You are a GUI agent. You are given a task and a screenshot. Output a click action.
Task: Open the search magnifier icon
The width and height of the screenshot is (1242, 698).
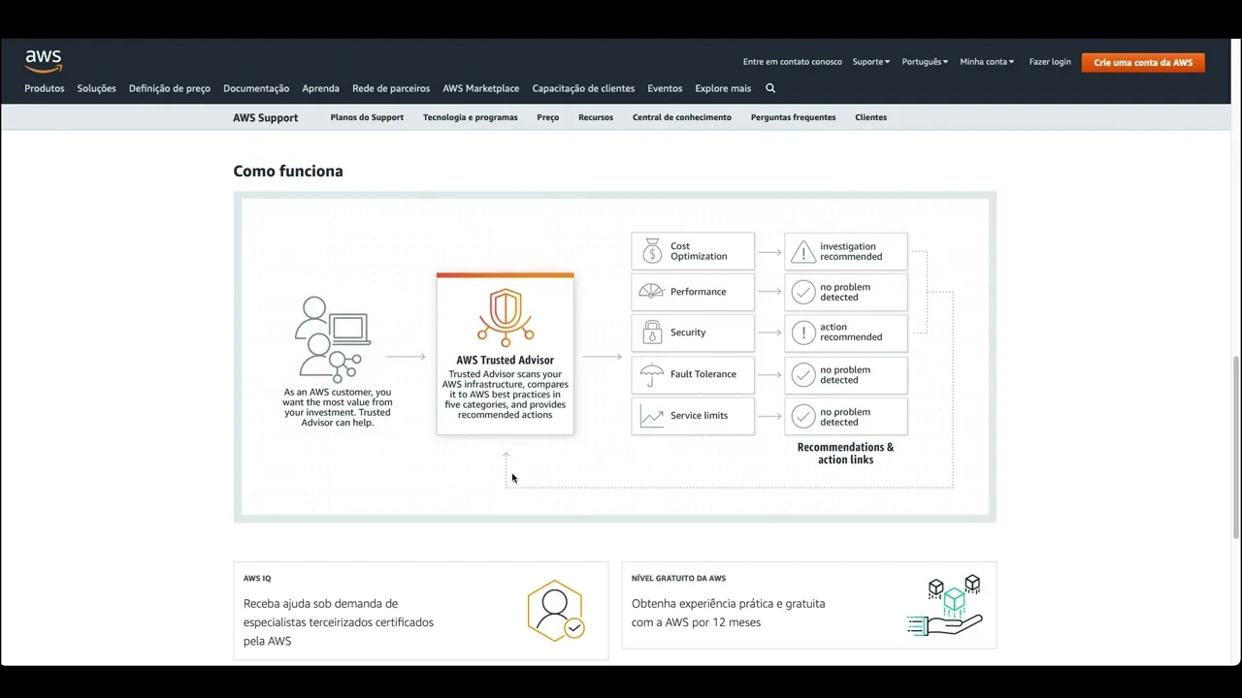pos(770,88)
